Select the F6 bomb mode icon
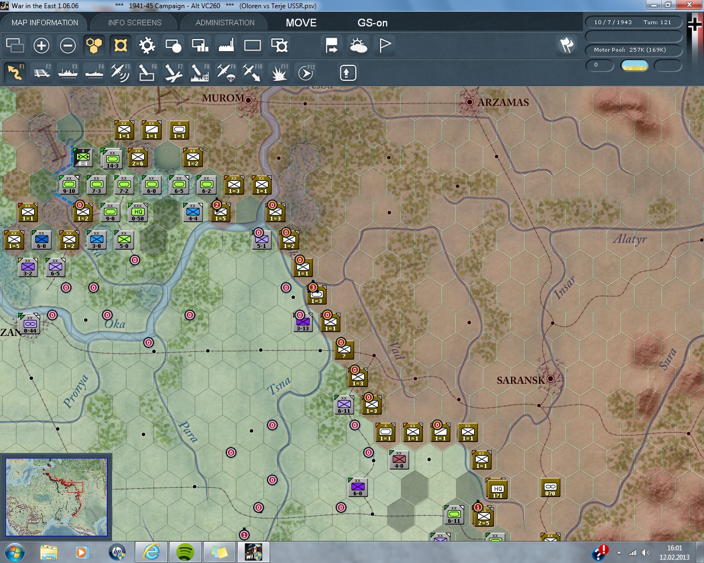 [x=147, y=73]
